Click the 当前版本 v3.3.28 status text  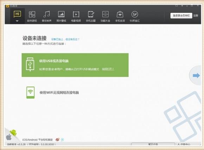(16, 144)
